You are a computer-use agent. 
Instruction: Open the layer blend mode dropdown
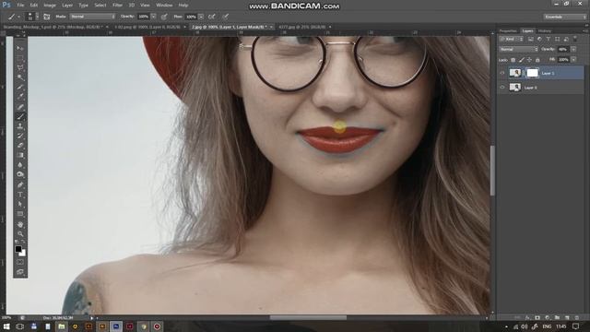[518, 49]
